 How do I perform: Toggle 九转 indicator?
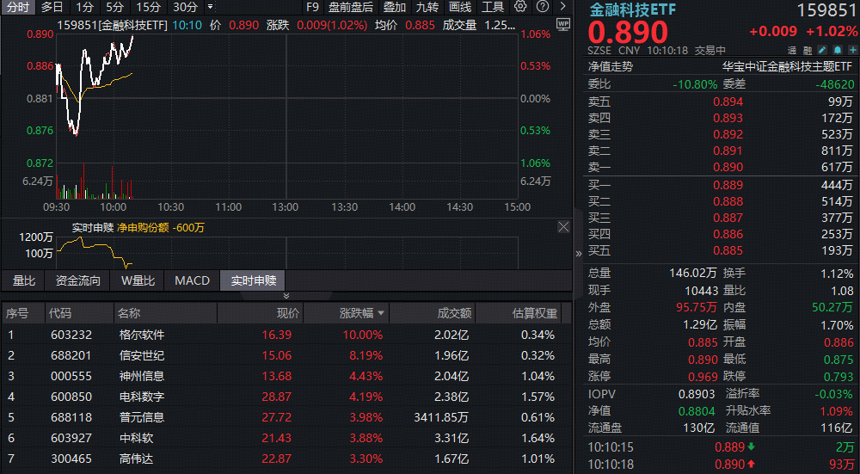(427, 7)
